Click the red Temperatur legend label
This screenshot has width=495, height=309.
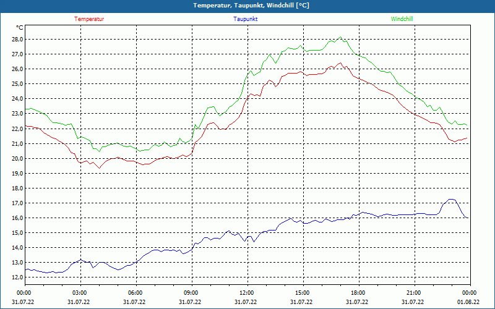coord(89,19)
